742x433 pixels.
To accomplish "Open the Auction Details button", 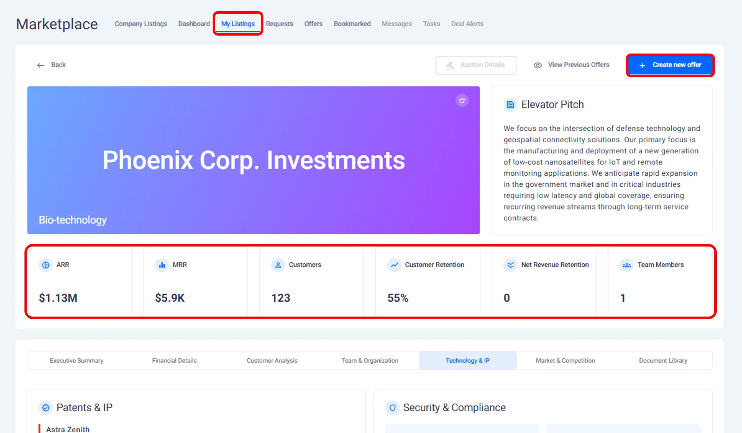I will pyautogui.click(x=476, y=65).
